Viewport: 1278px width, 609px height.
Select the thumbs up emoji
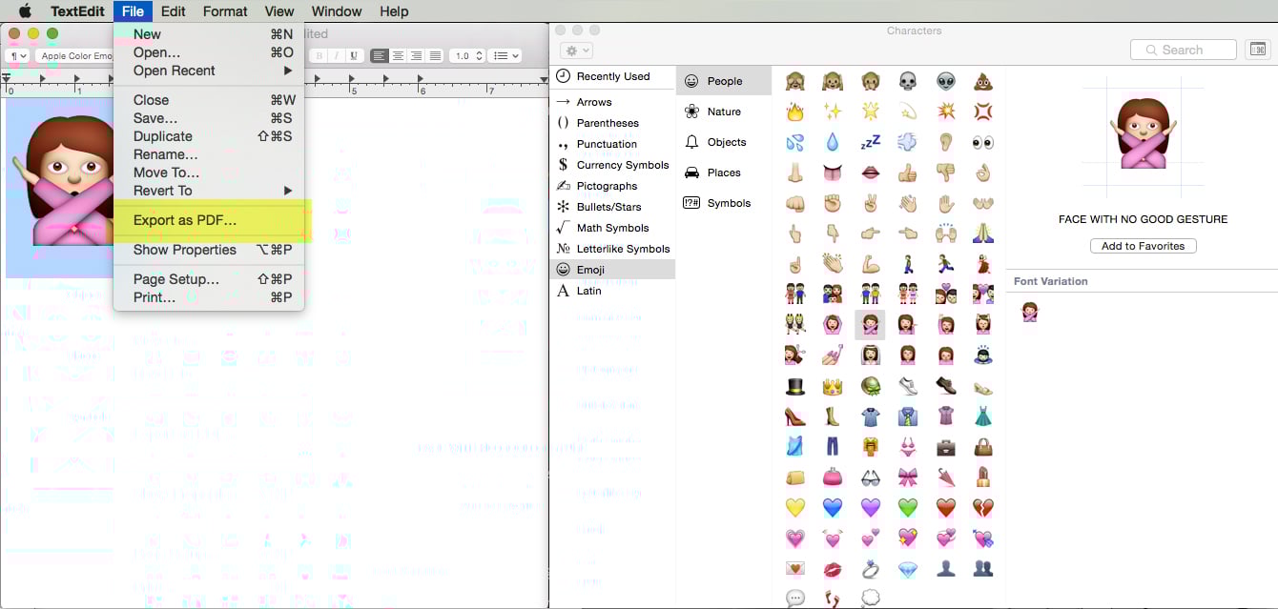click(x=908, y=173)
